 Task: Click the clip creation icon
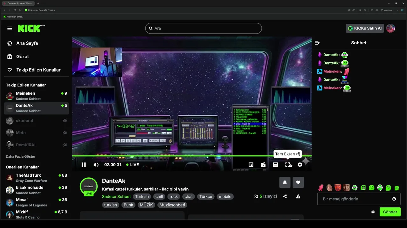263,165
